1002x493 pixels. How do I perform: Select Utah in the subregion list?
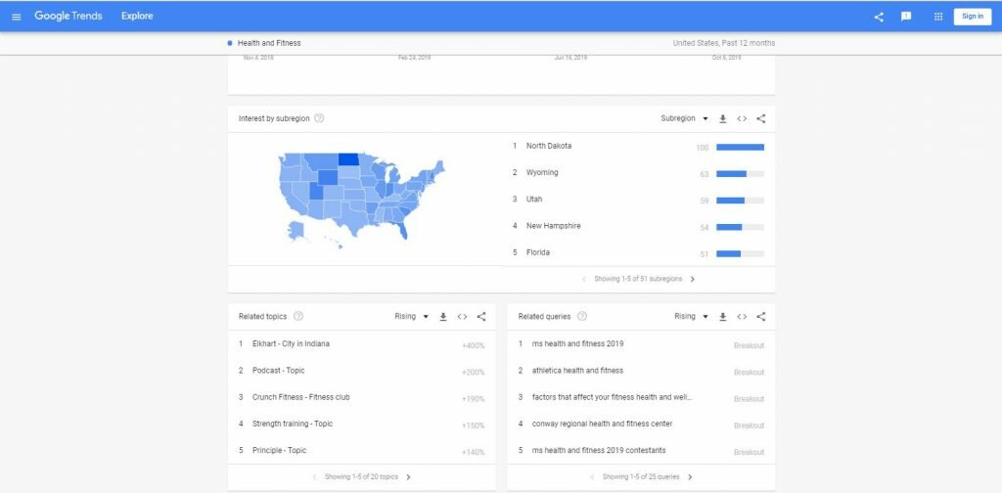click(534, 200)
